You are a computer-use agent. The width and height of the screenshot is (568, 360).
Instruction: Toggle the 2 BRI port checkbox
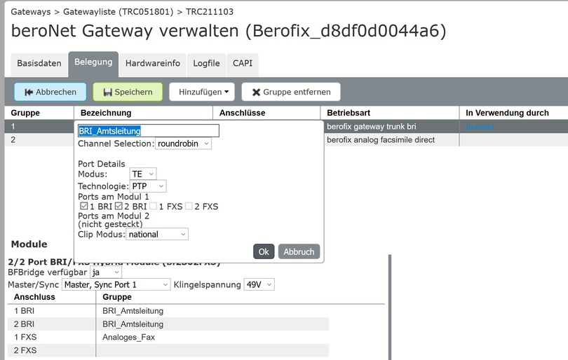pos(119,206)
